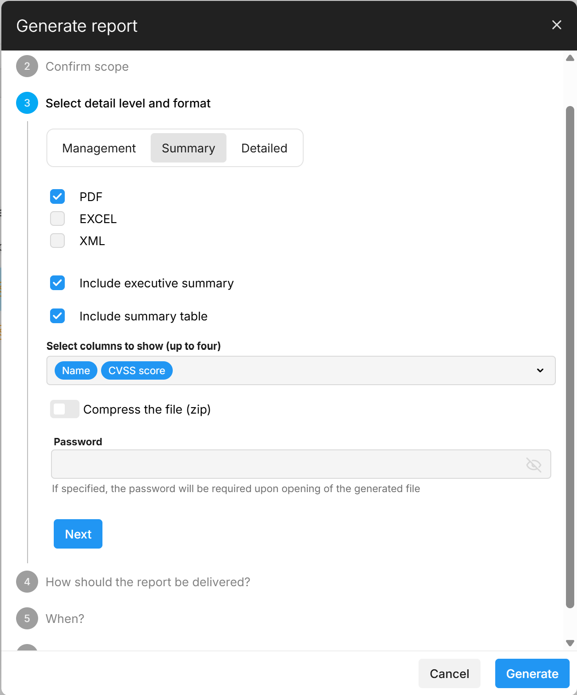Close the Generate report dialog
This screenshot has width=577, height=695.
pyautogui.click(x=556, y=25)
